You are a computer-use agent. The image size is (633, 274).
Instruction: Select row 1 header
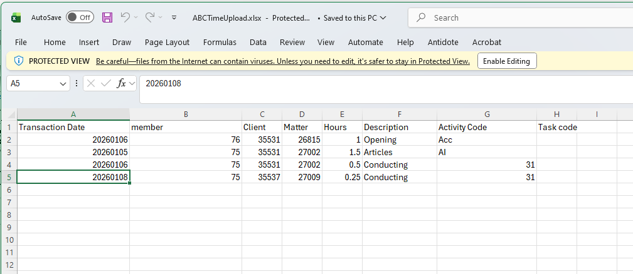coord(10,128)
